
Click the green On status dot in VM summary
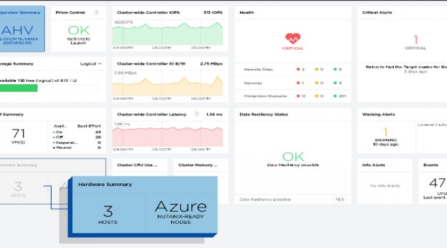54,132
